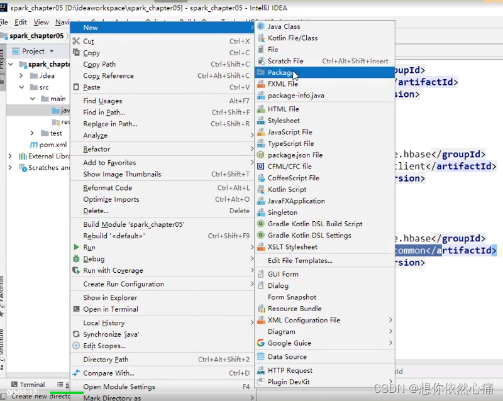This screenshot has height=401, width=503.
Task: Click the package.json File icon
Action: point(261,155)
